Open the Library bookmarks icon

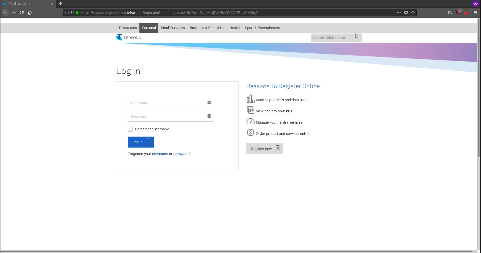point(450,13)
